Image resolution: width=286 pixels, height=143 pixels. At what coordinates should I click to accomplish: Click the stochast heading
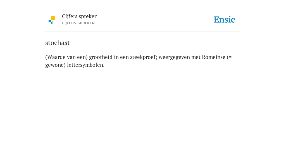(58, 43)
